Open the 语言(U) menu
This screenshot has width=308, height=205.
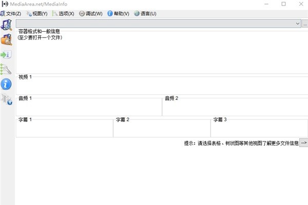click(145, 13)
